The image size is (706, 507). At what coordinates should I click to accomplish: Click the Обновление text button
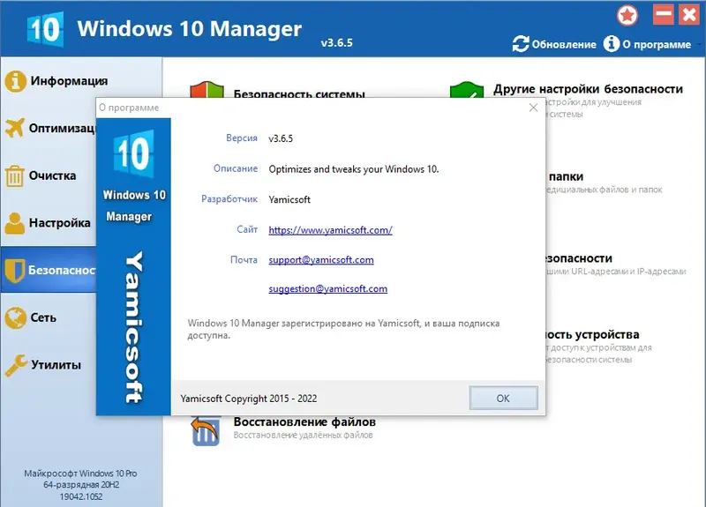(x=564, y=45)
